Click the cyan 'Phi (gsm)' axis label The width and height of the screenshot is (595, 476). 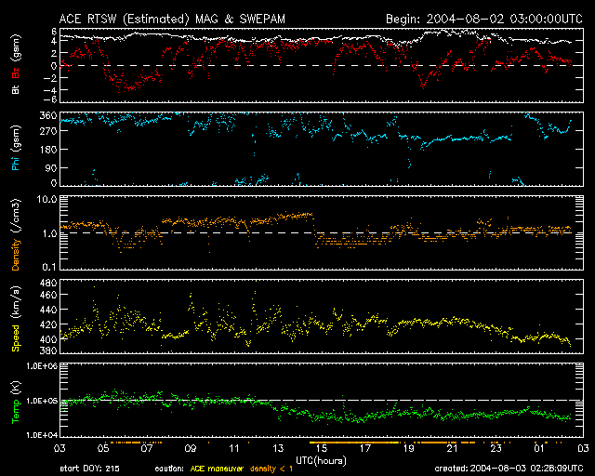pyautogui.click(x=16, y=149)
